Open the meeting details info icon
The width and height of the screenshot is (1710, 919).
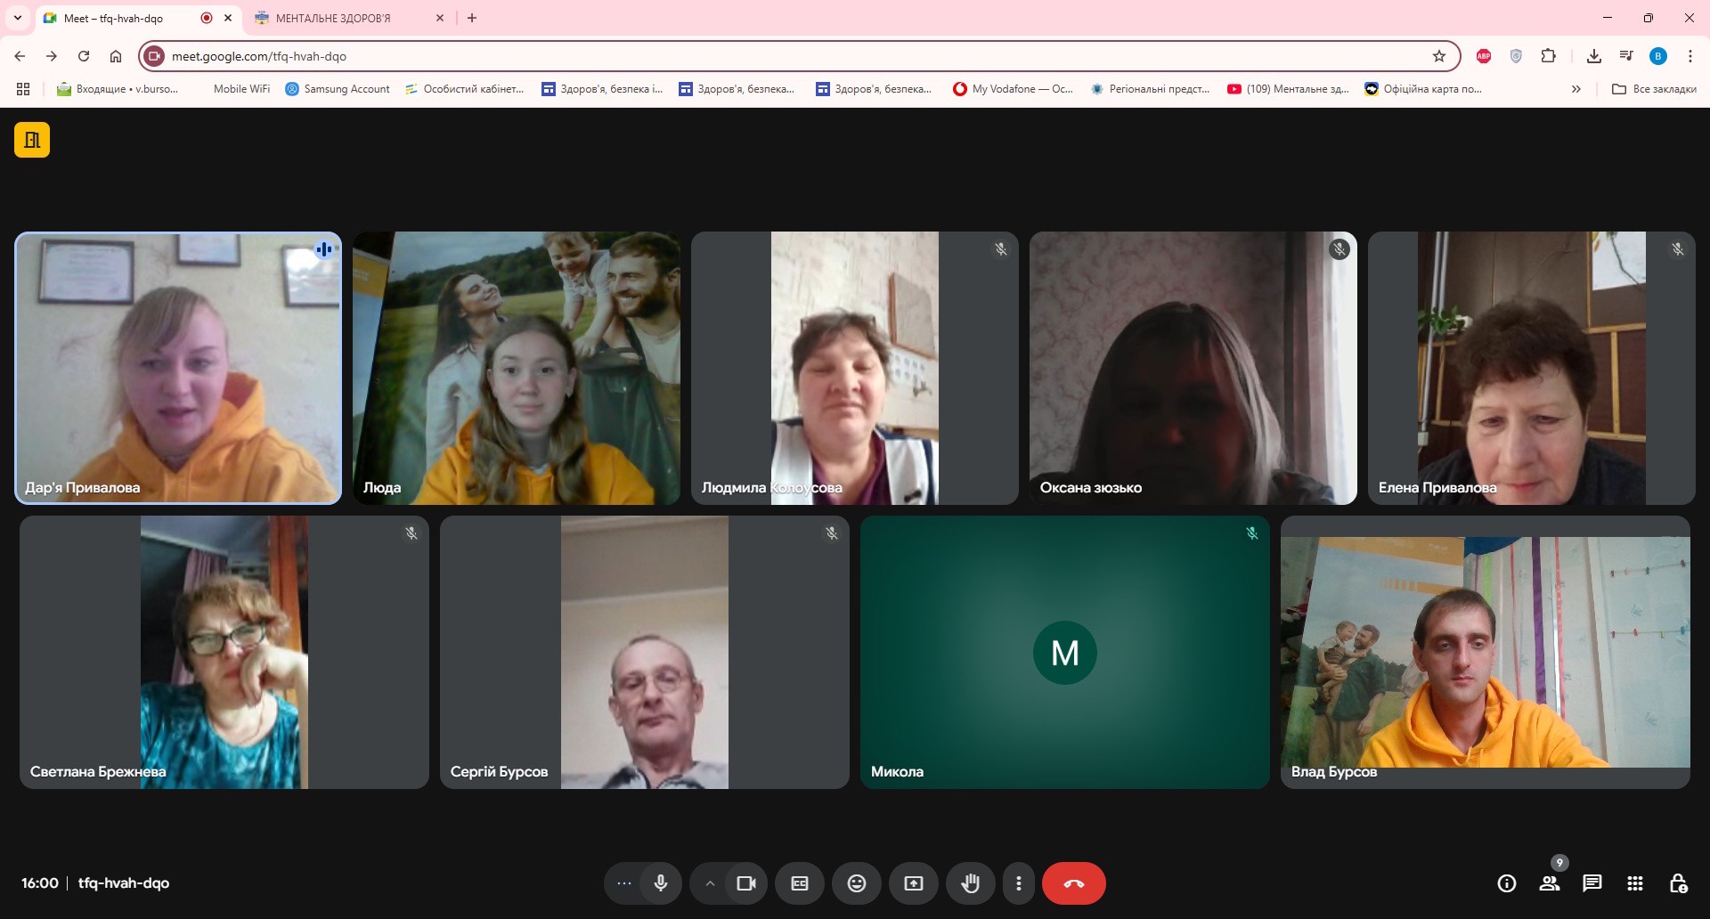point(1507,883)
